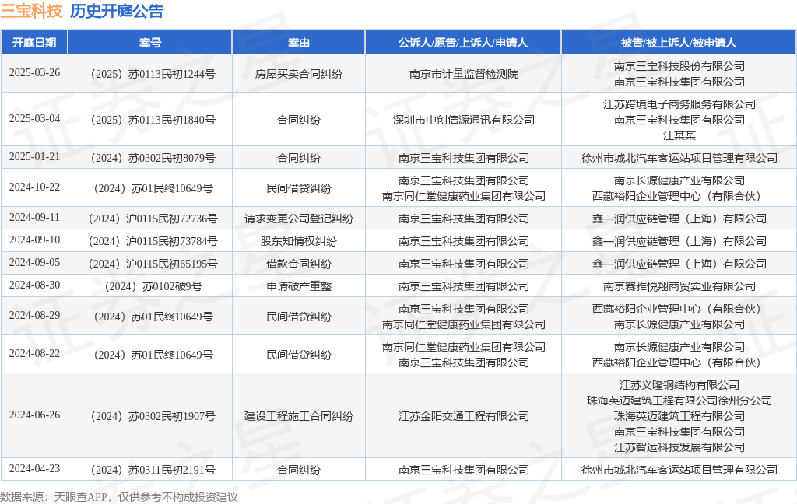Click the 2025-01-21 row's defendant '徐州市城北汽车客运站项目管理有限公司'
Image resolution: width=797 pixels, height=504 pixels.
click(679, 158)
